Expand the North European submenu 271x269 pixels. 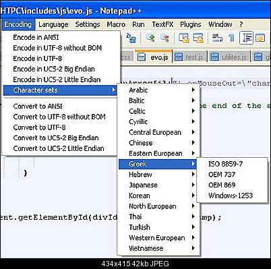pos(158,206)
